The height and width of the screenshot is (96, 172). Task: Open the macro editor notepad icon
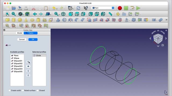pyautogui.click(x=132, y=8)
